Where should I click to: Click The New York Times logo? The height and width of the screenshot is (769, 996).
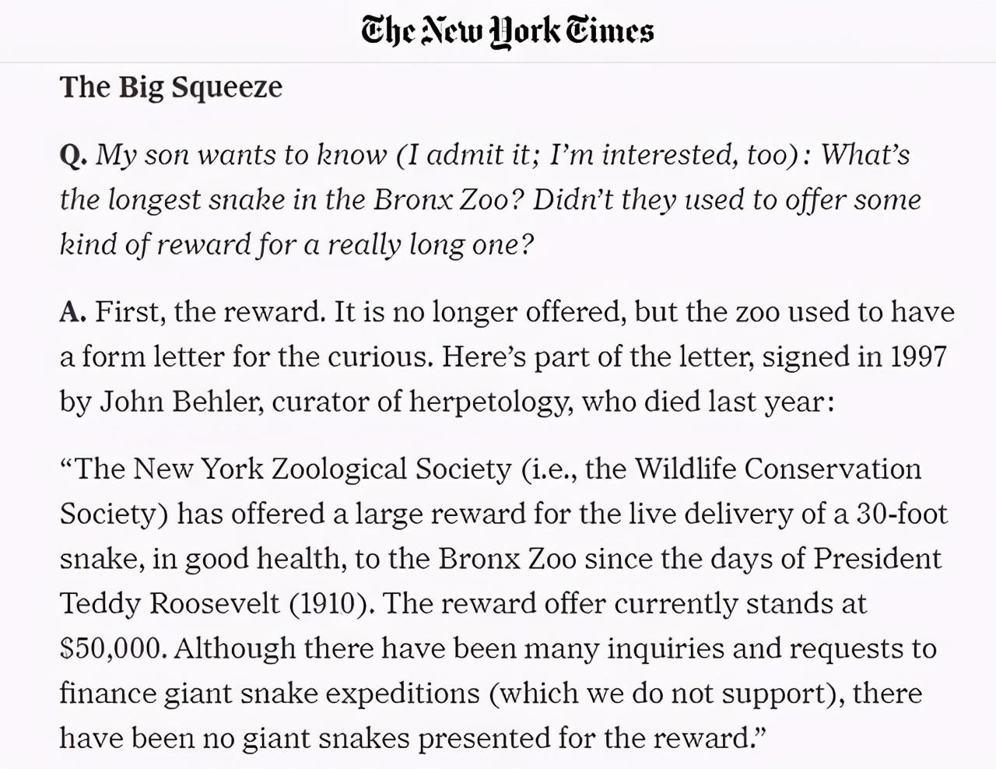507,30
